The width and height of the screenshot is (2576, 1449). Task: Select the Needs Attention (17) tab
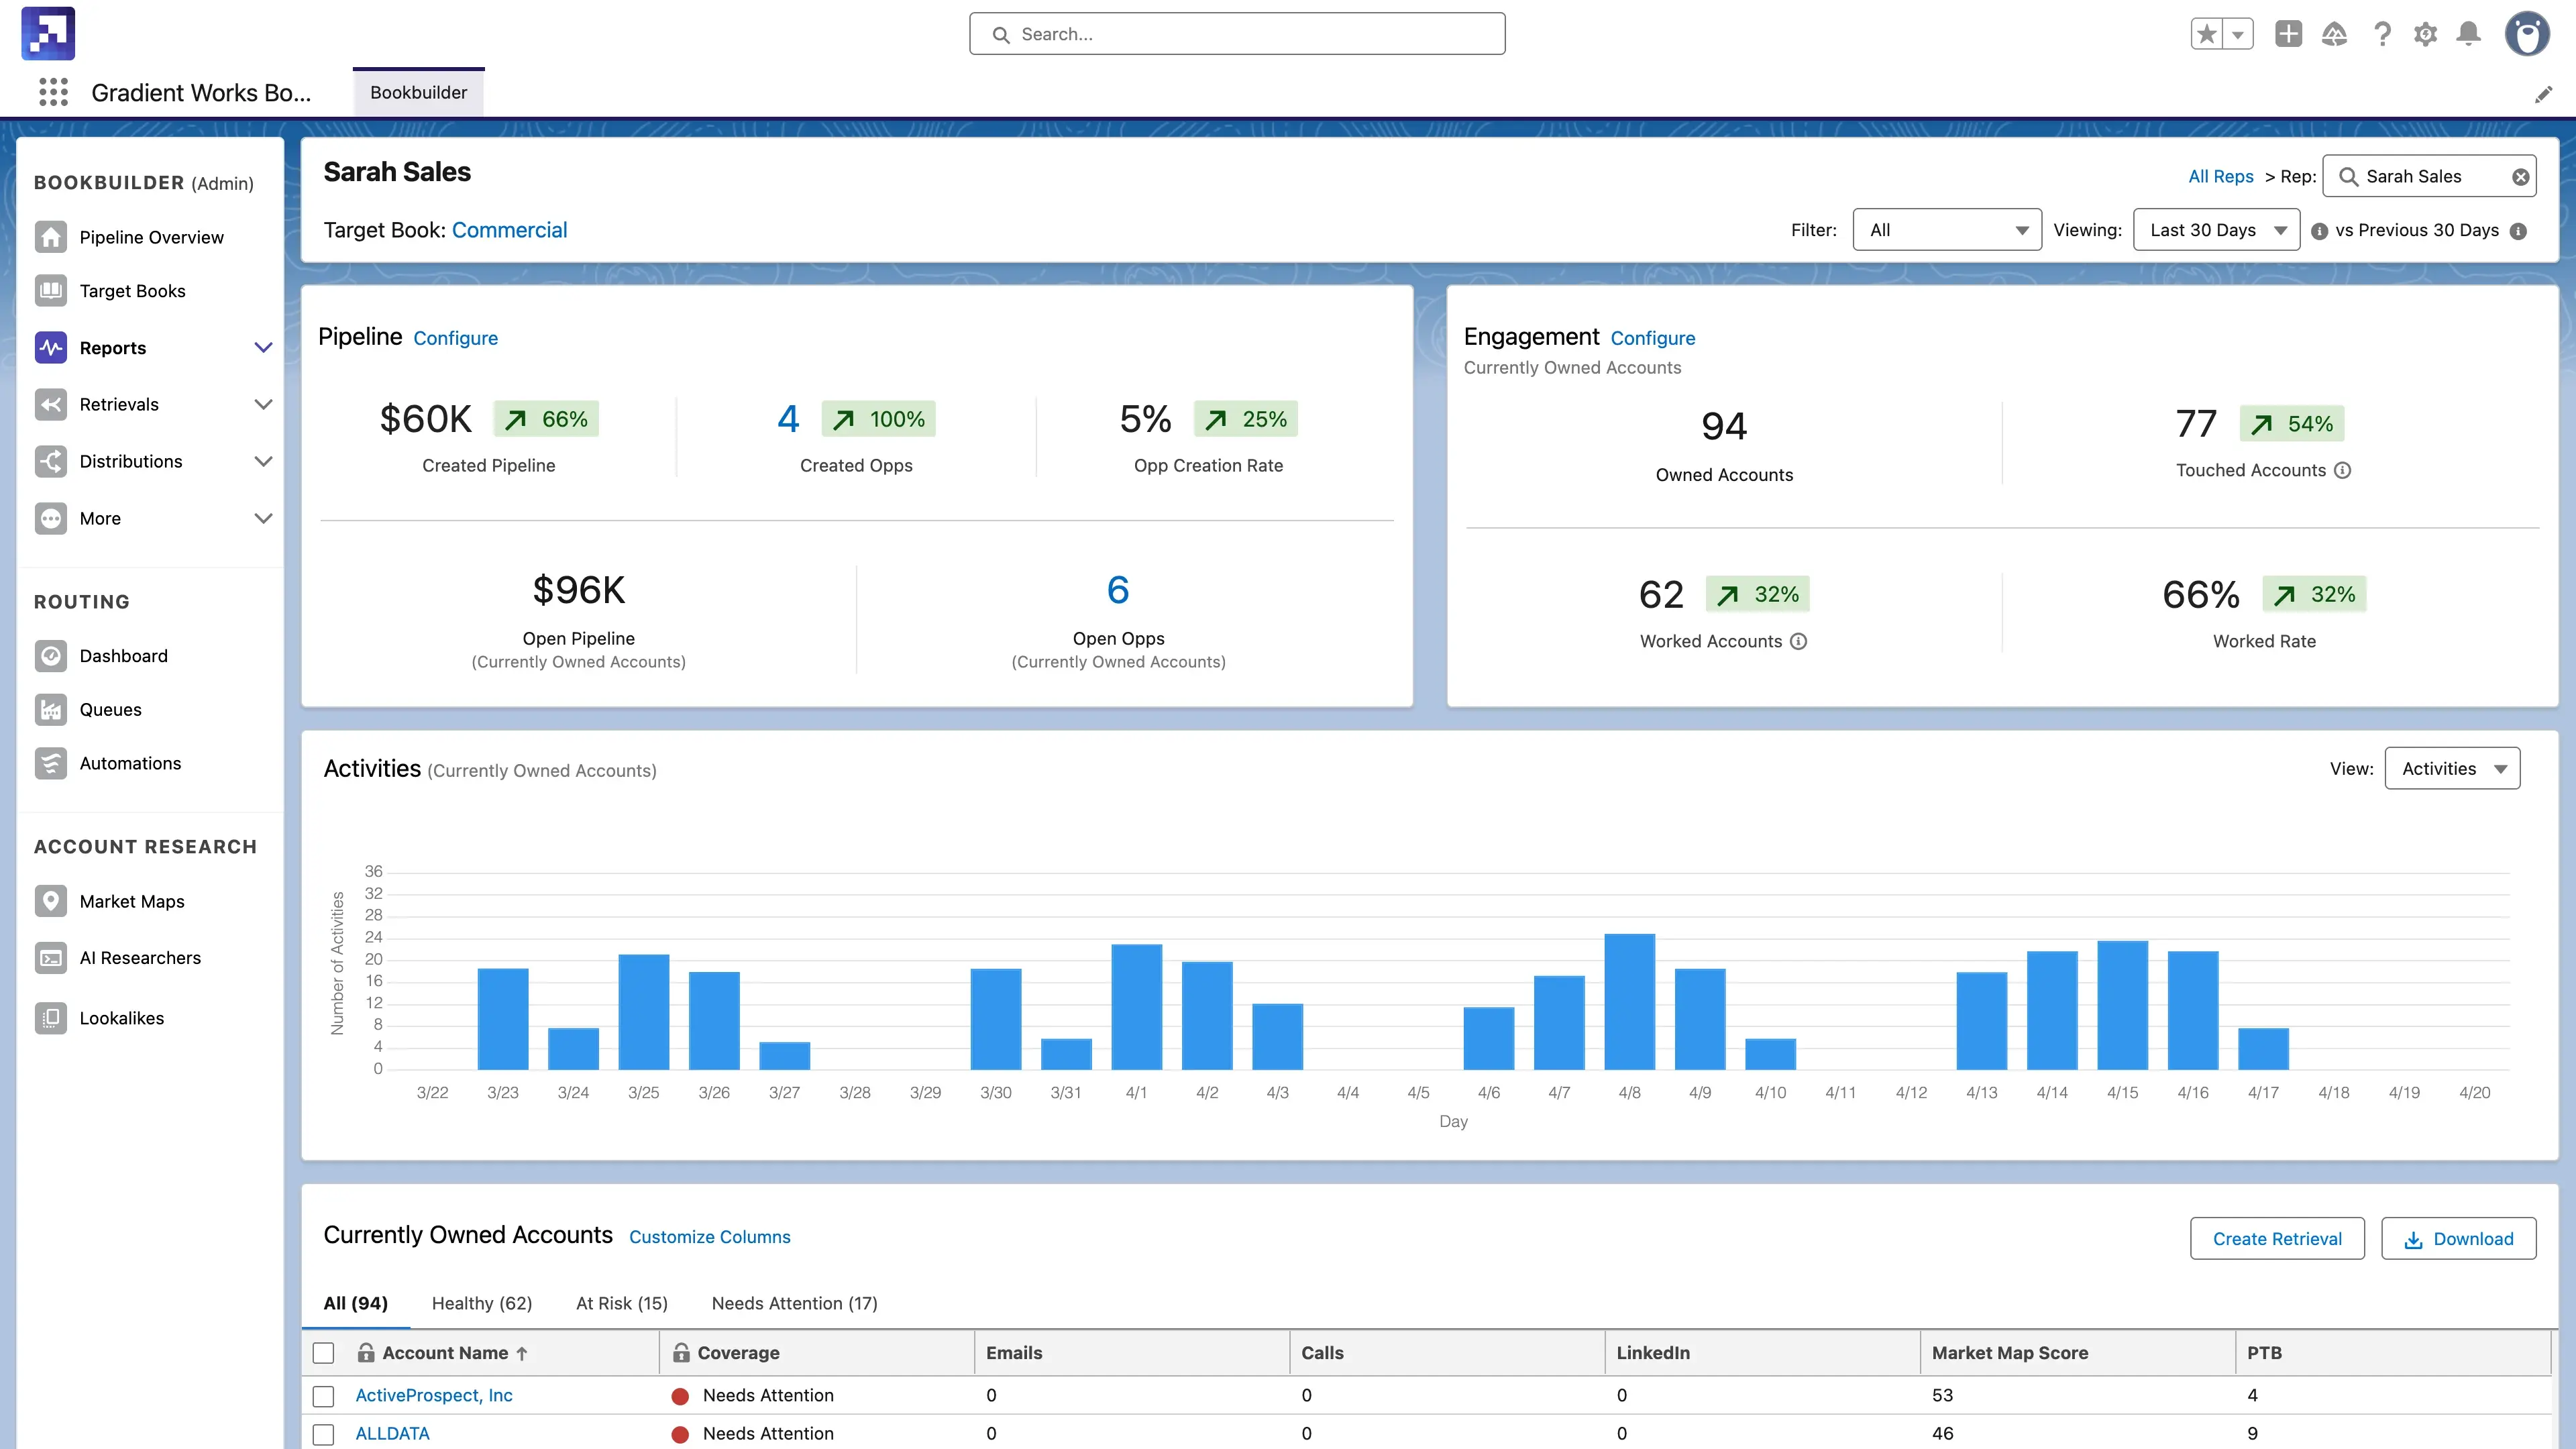tap(794, 1303)
